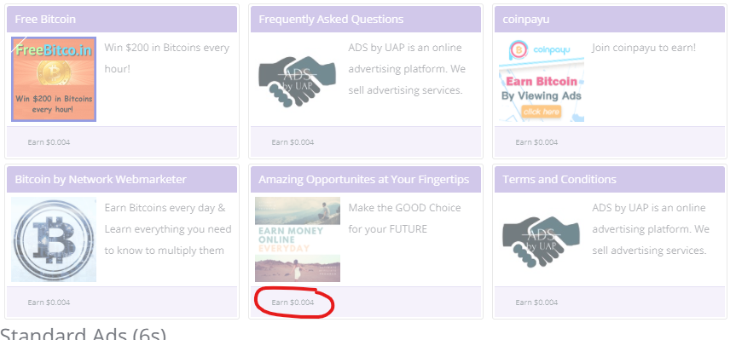Open Bitcoin by Network Webmarketer heading
736x340 pixels.
[101, 180]
